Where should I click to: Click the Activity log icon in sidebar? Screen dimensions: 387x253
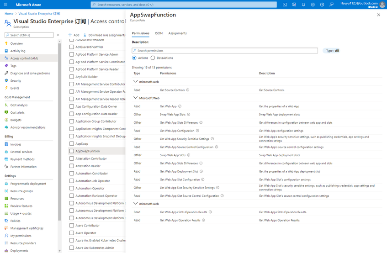(6, 51)
